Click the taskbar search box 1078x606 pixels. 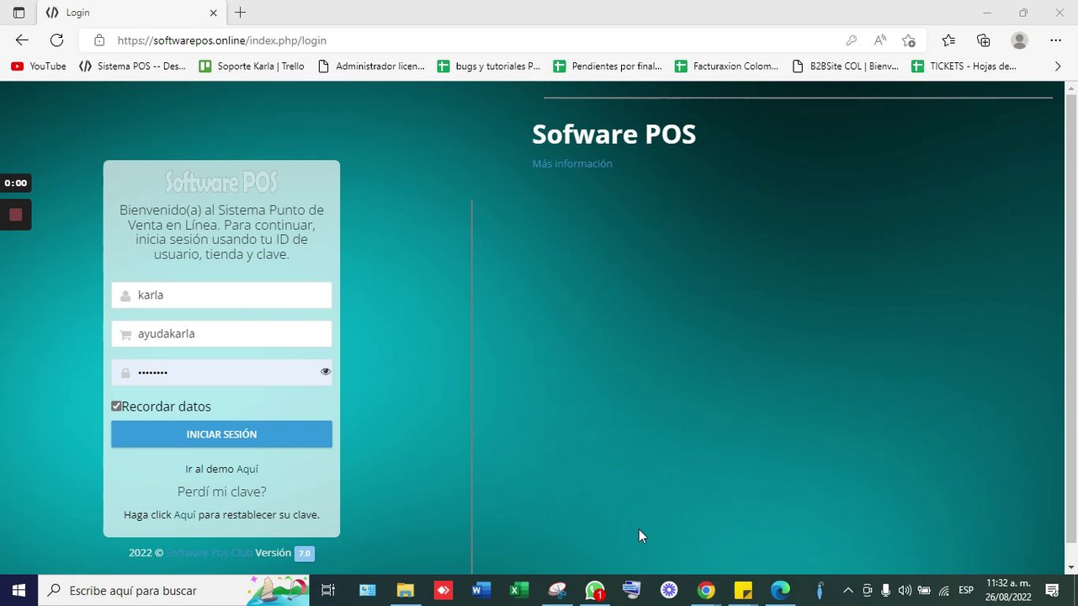pos(175,590)
